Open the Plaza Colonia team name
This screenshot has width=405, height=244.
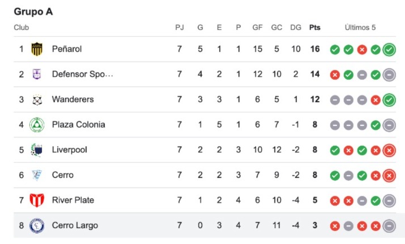(x=79, y=125)
